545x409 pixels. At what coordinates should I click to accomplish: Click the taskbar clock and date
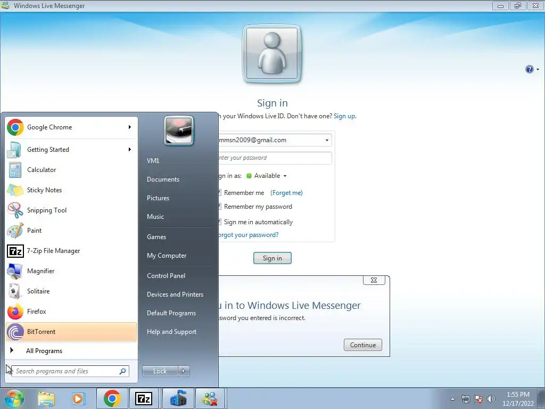tap(518, 399)
